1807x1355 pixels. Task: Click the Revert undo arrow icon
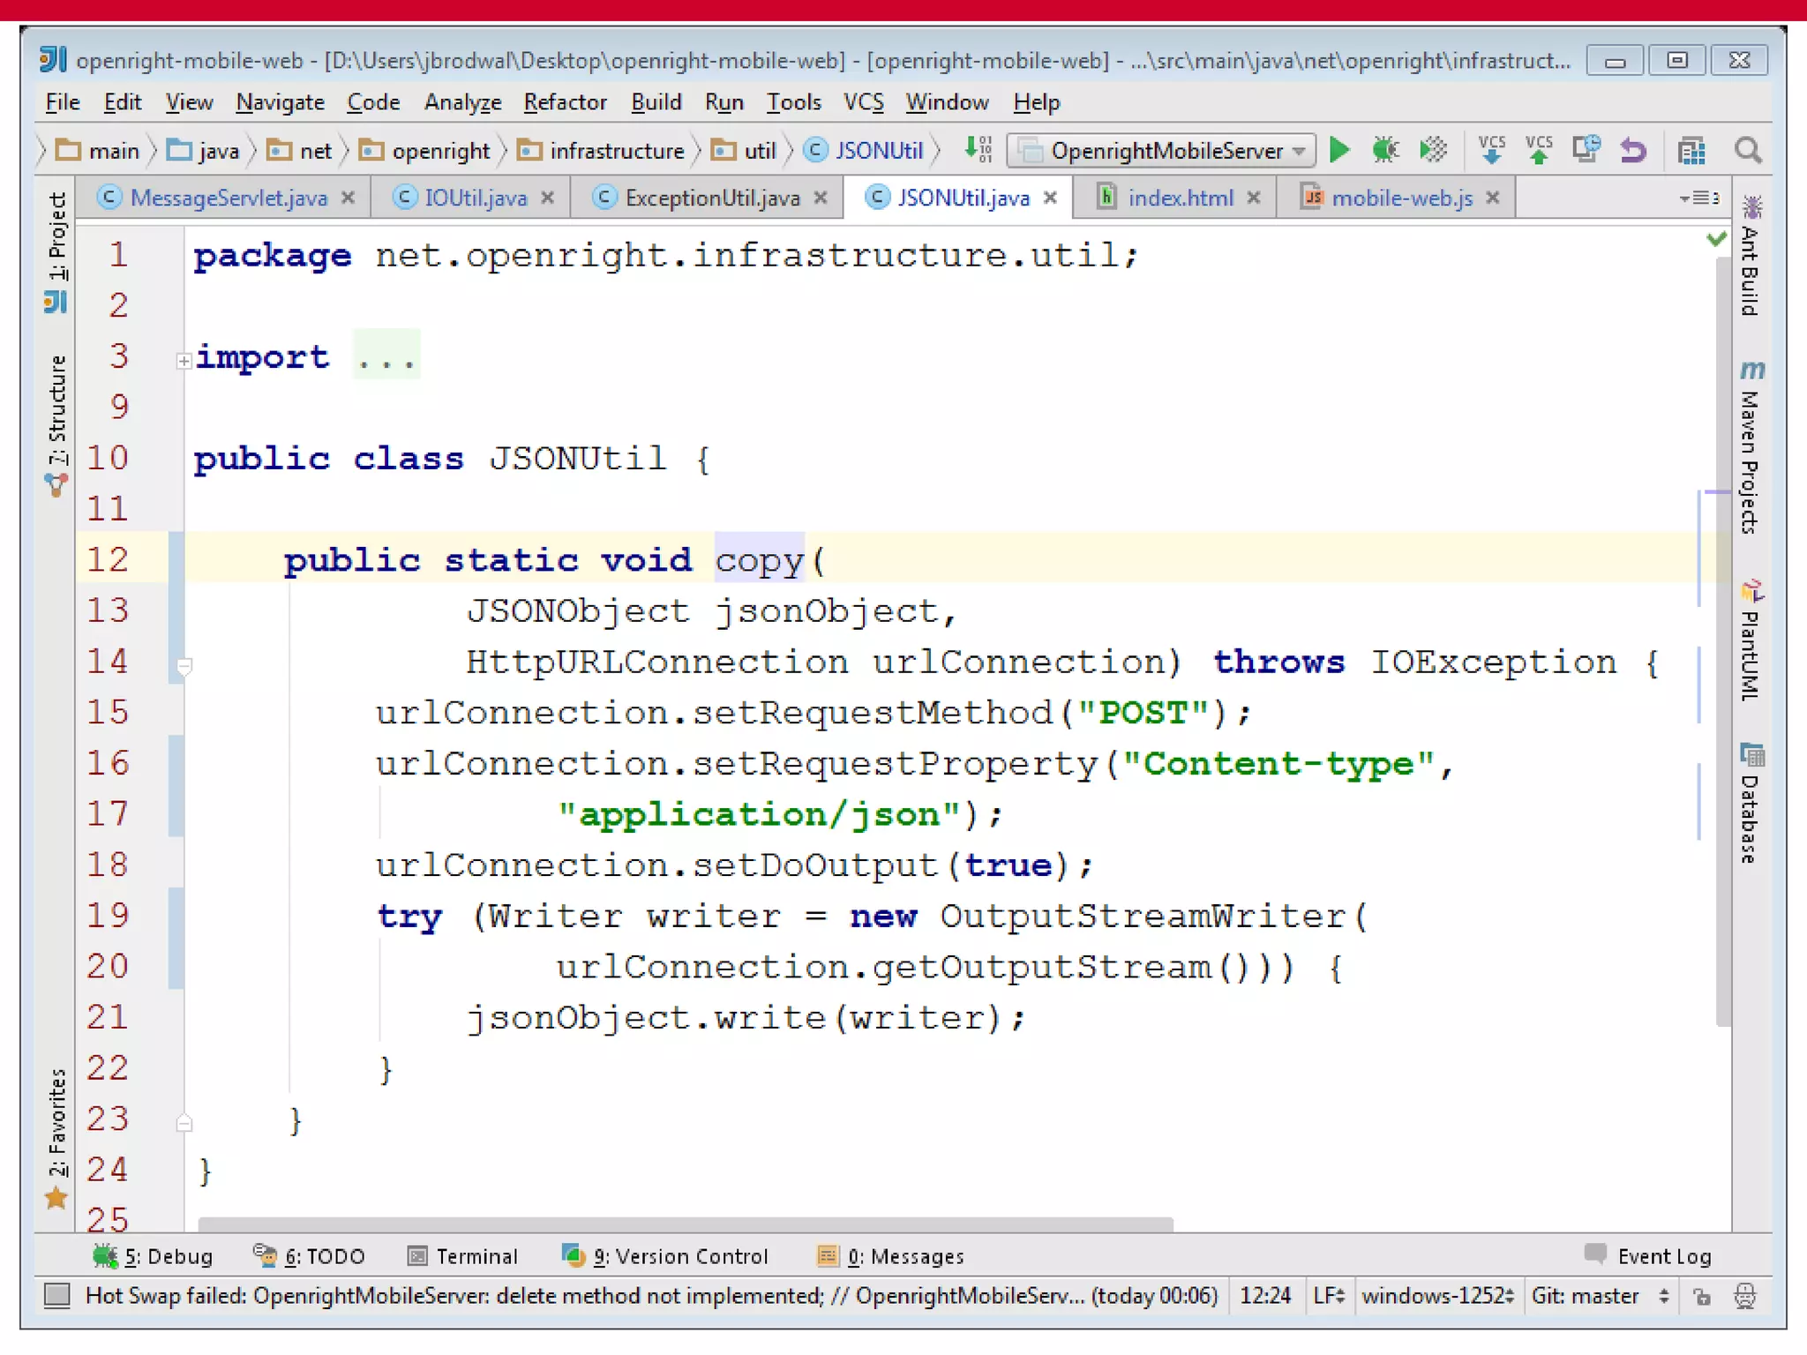1633,150
